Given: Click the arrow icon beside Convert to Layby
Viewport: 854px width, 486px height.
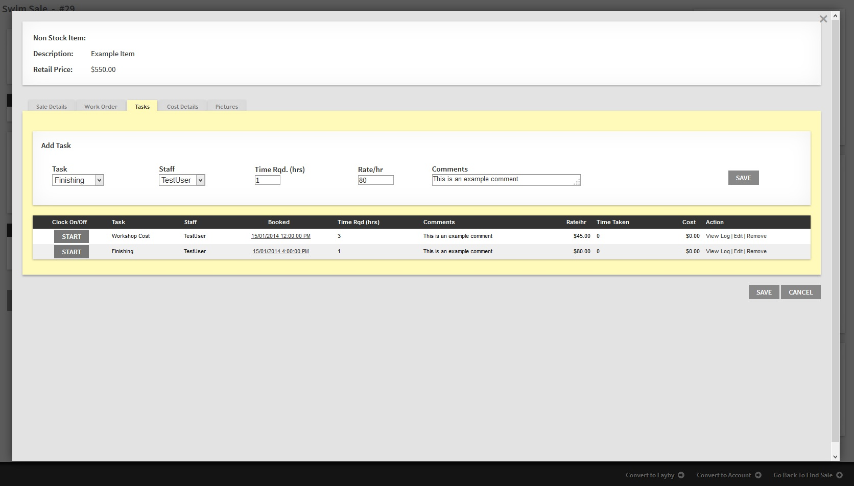Looking at the screenshot, I should click(681, 475).
